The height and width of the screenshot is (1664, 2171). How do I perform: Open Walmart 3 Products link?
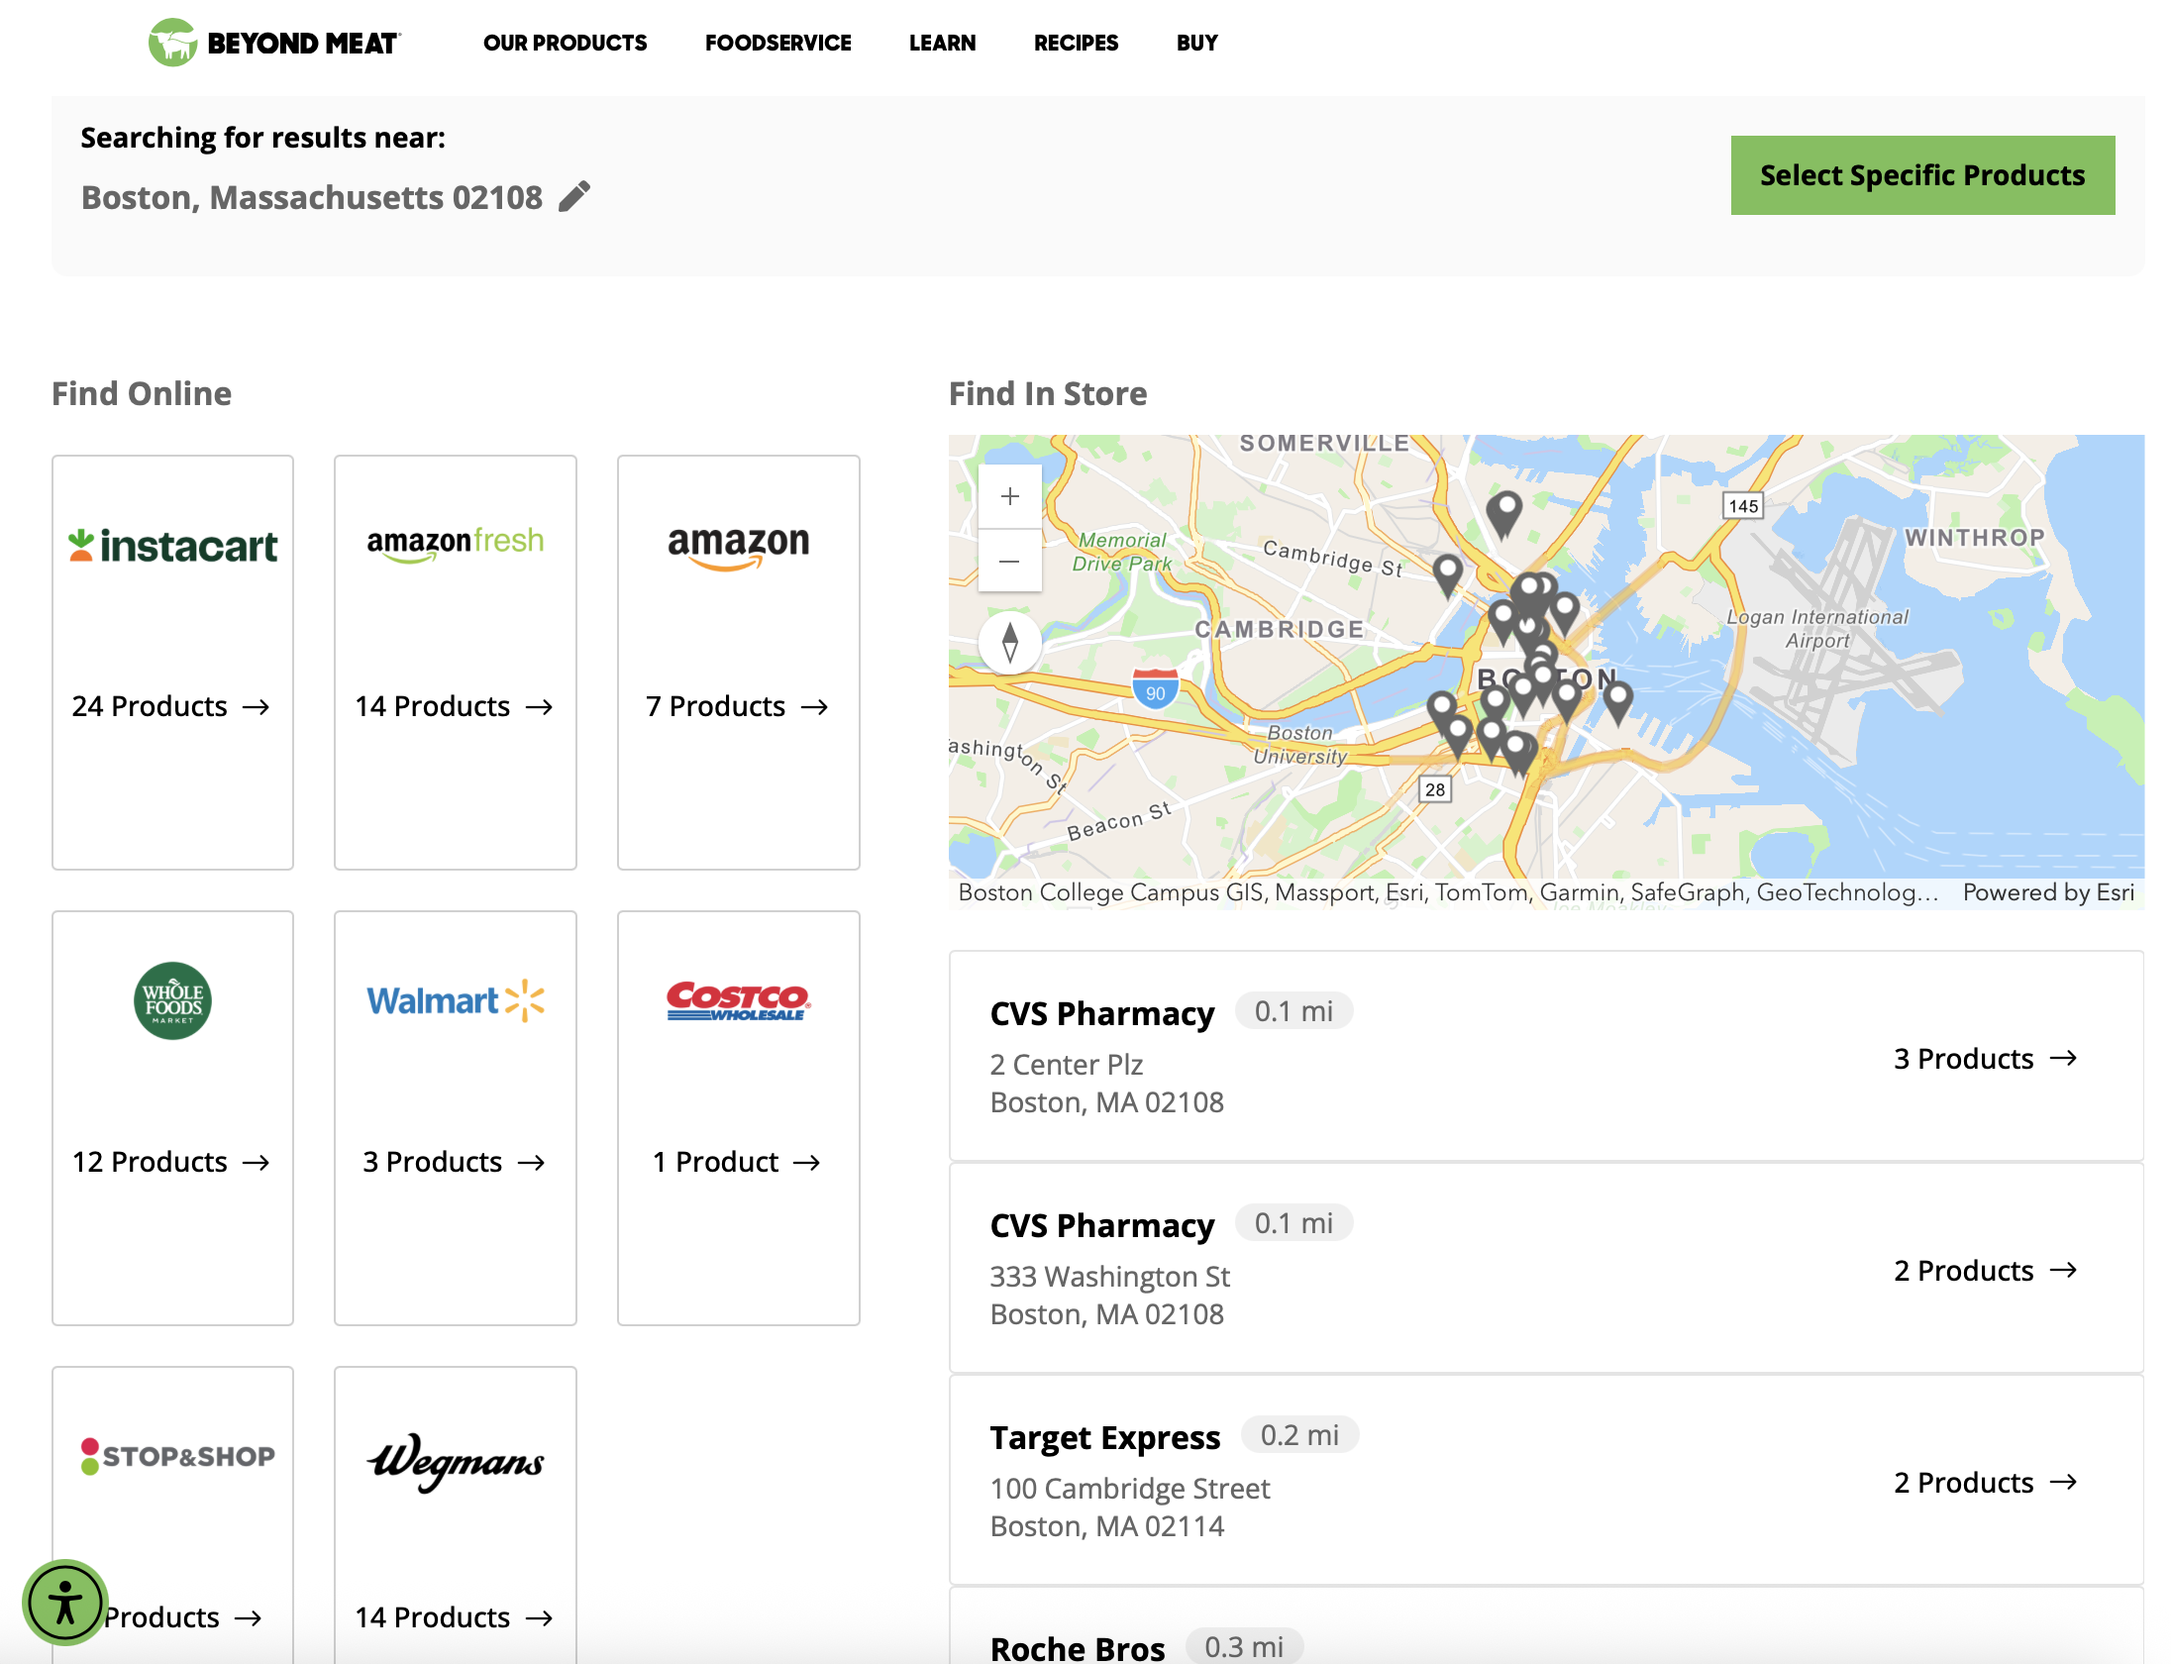pyautogui.click(x=455, y=1161)
